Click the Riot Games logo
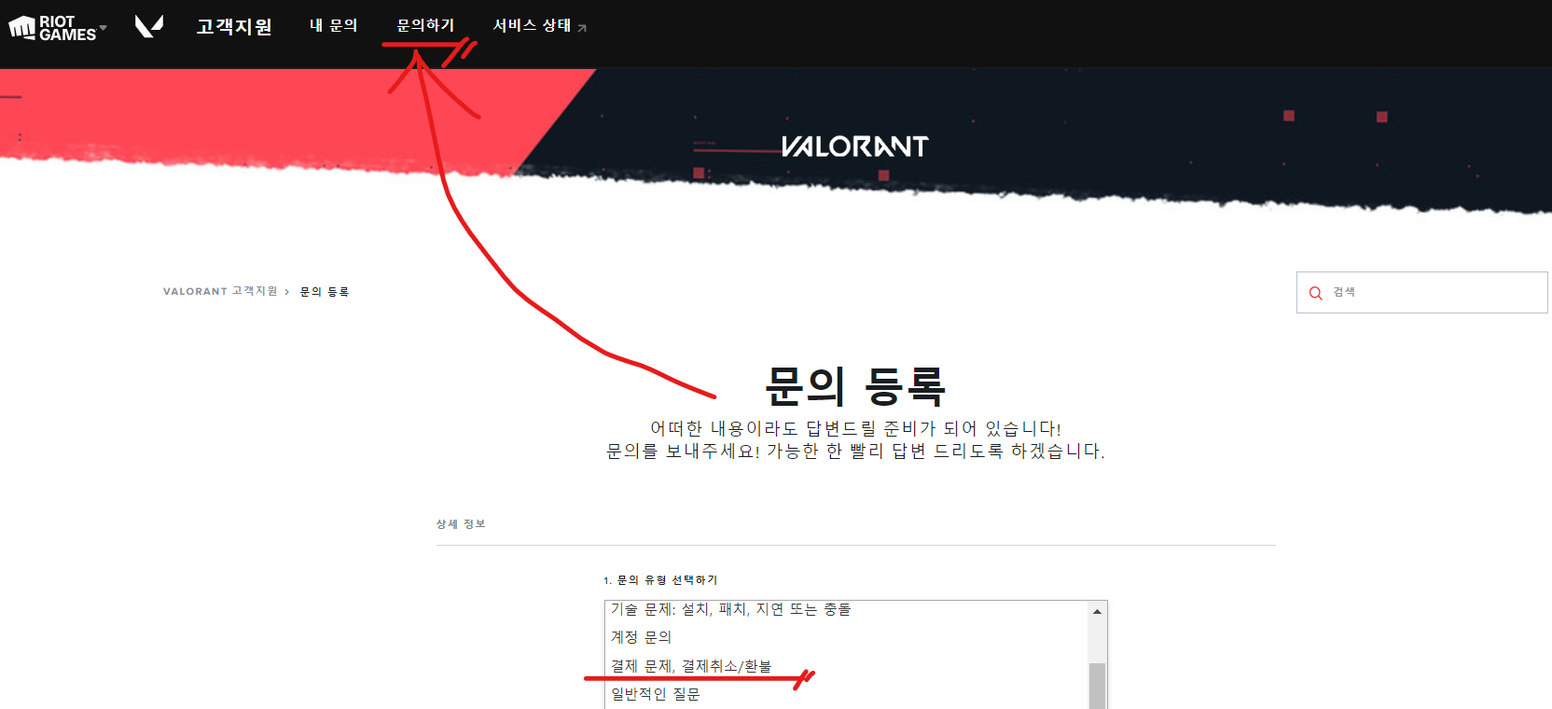Screen dimensions: 1552x709 [52, 28]
